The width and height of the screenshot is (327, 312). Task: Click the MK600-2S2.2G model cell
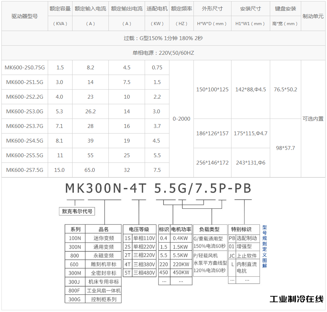(25, 97)
